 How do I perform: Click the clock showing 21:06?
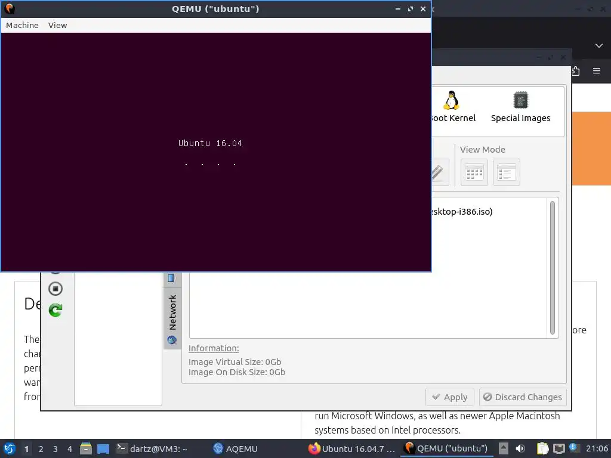point(597,448)
